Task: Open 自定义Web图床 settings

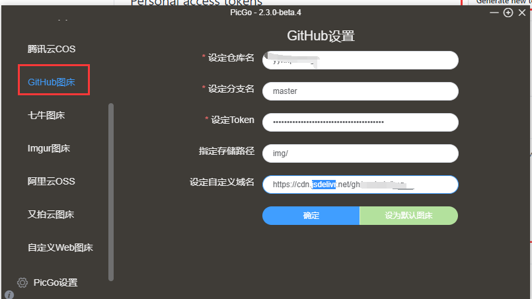Action: coord(60,247)
